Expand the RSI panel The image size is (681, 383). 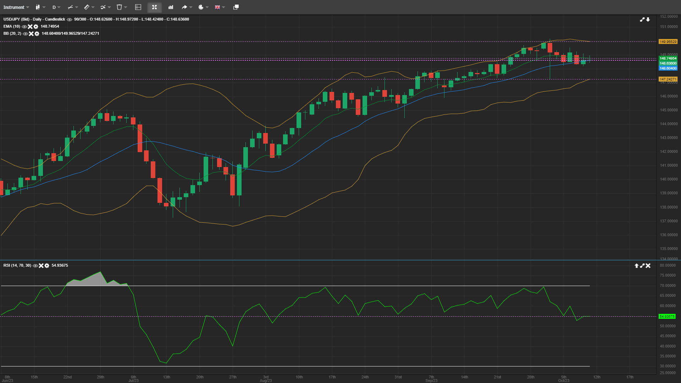click(x=642, y=266)
